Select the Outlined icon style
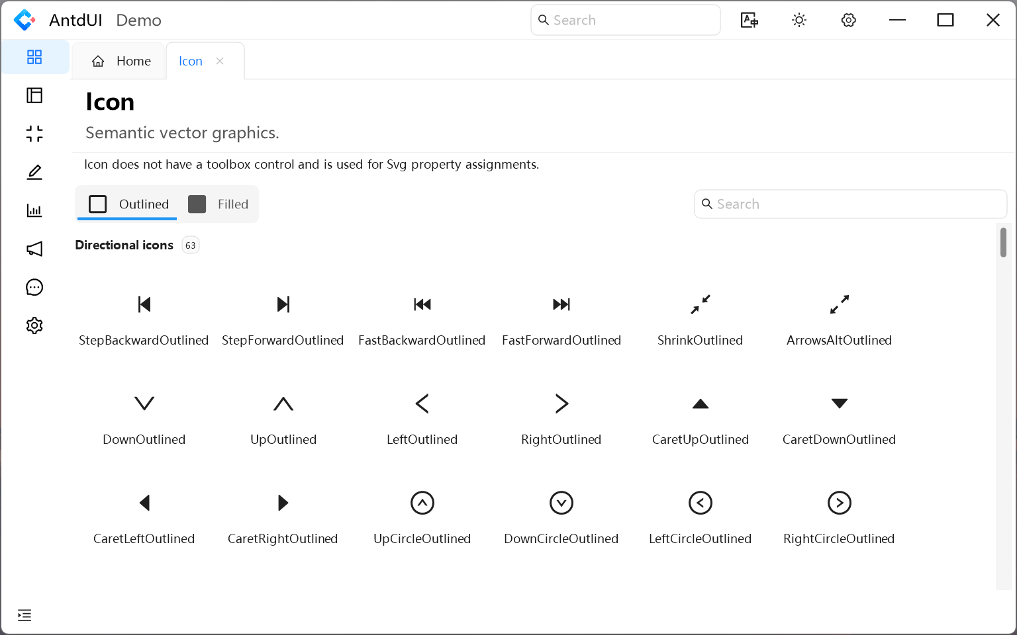This screenshot has height=635, width=1017. coord(129,204)
